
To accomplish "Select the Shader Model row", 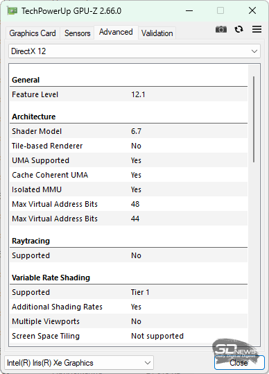I will click(x=129, y=131).
